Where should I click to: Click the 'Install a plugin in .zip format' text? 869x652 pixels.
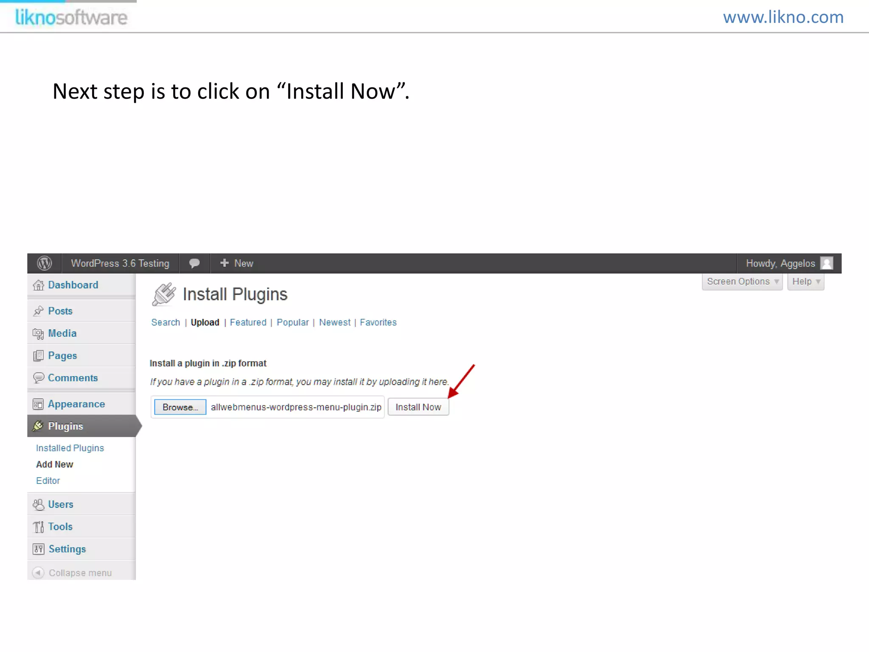pyautogui.click(x=208, y=363)
